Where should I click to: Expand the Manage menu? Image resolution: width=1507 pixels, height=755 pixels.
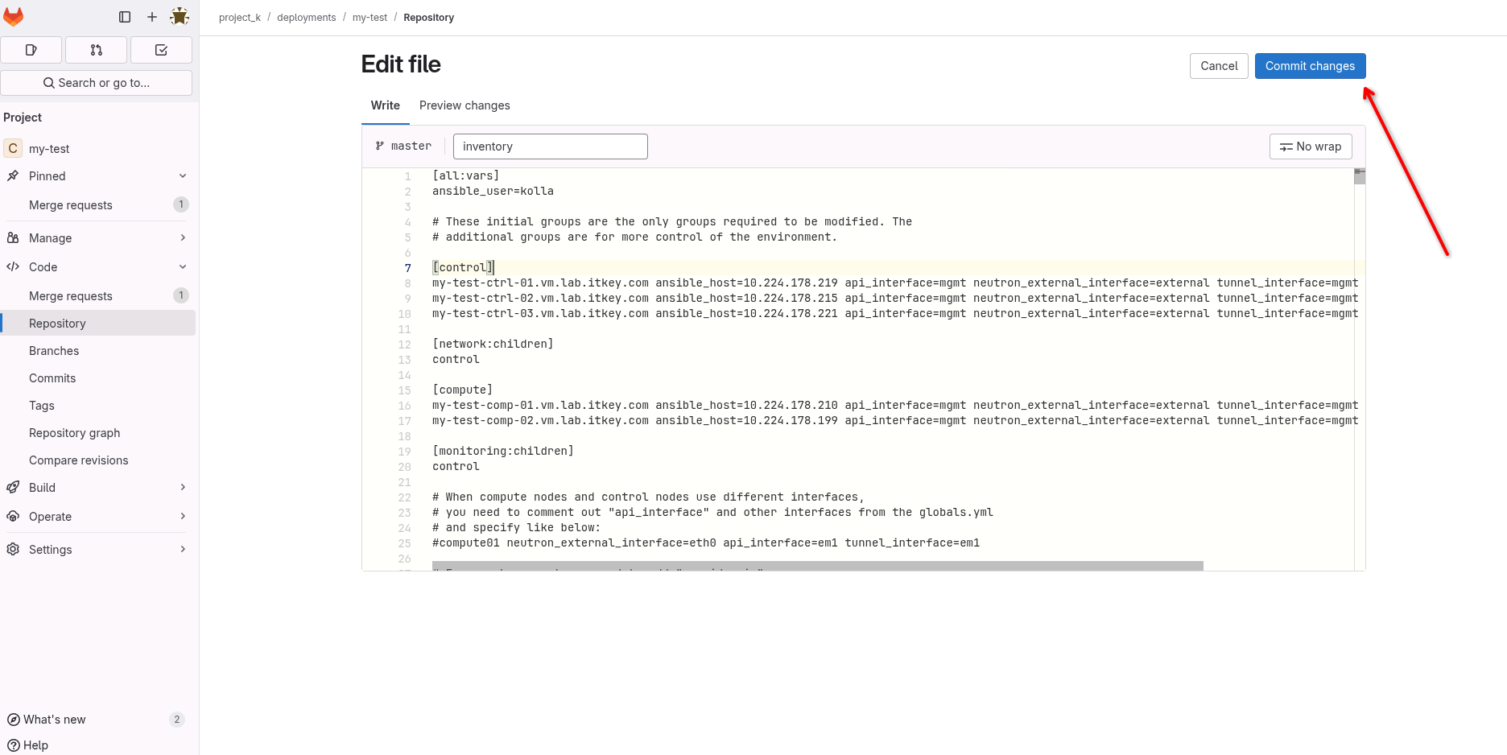[183, 238]
